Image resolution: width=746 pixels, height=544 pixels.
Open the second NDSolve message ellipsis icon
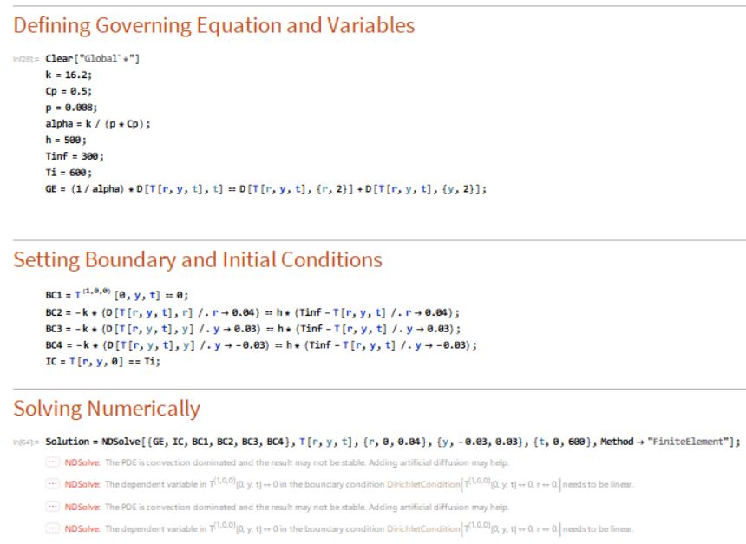pyautogui.click(x=52, y=484)
